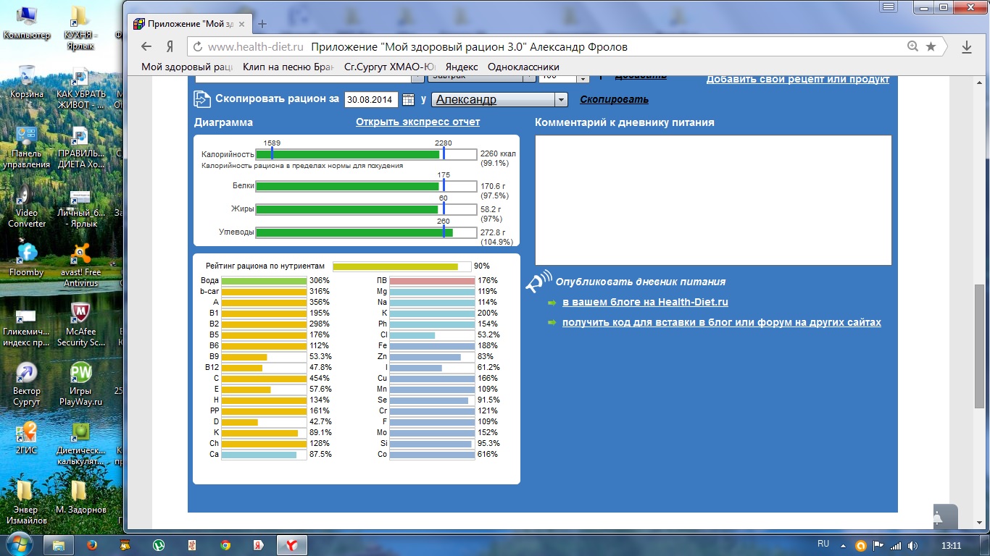
Task: Open 'Одноклассники' bookmark
Action: tap(524, 67)
